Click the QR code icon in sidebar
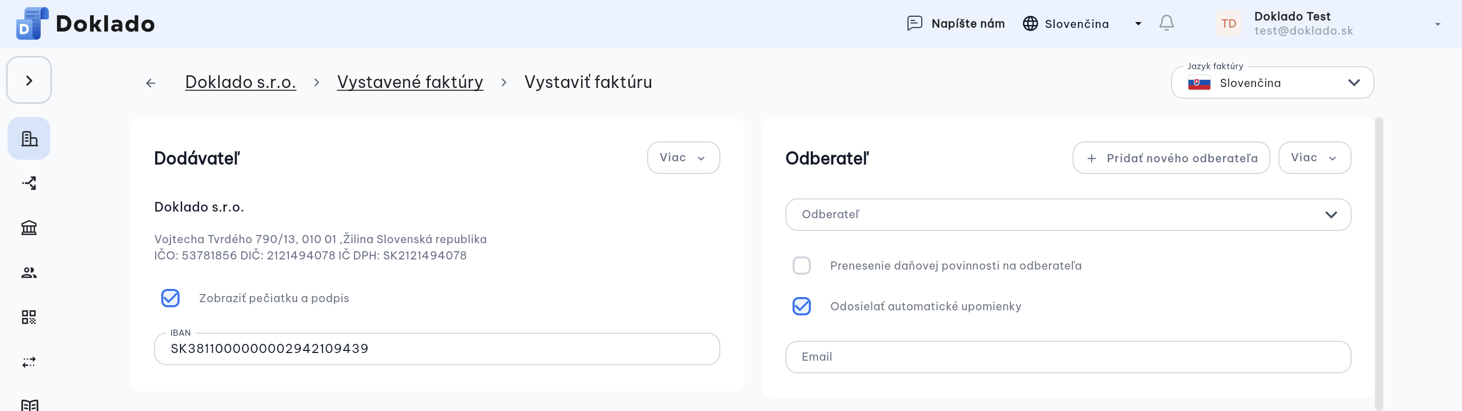Viewport: 1462px width, 411px height. point(29,317)
